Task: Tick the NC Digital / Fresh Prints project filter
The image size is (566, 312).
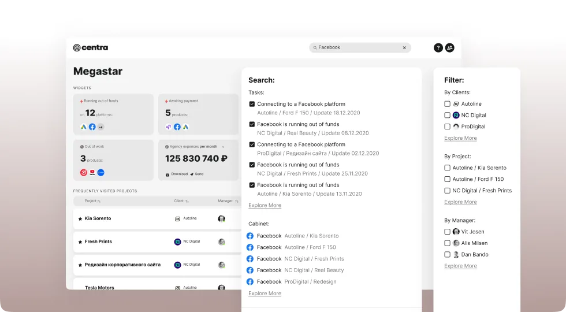Action: point(448,191)
